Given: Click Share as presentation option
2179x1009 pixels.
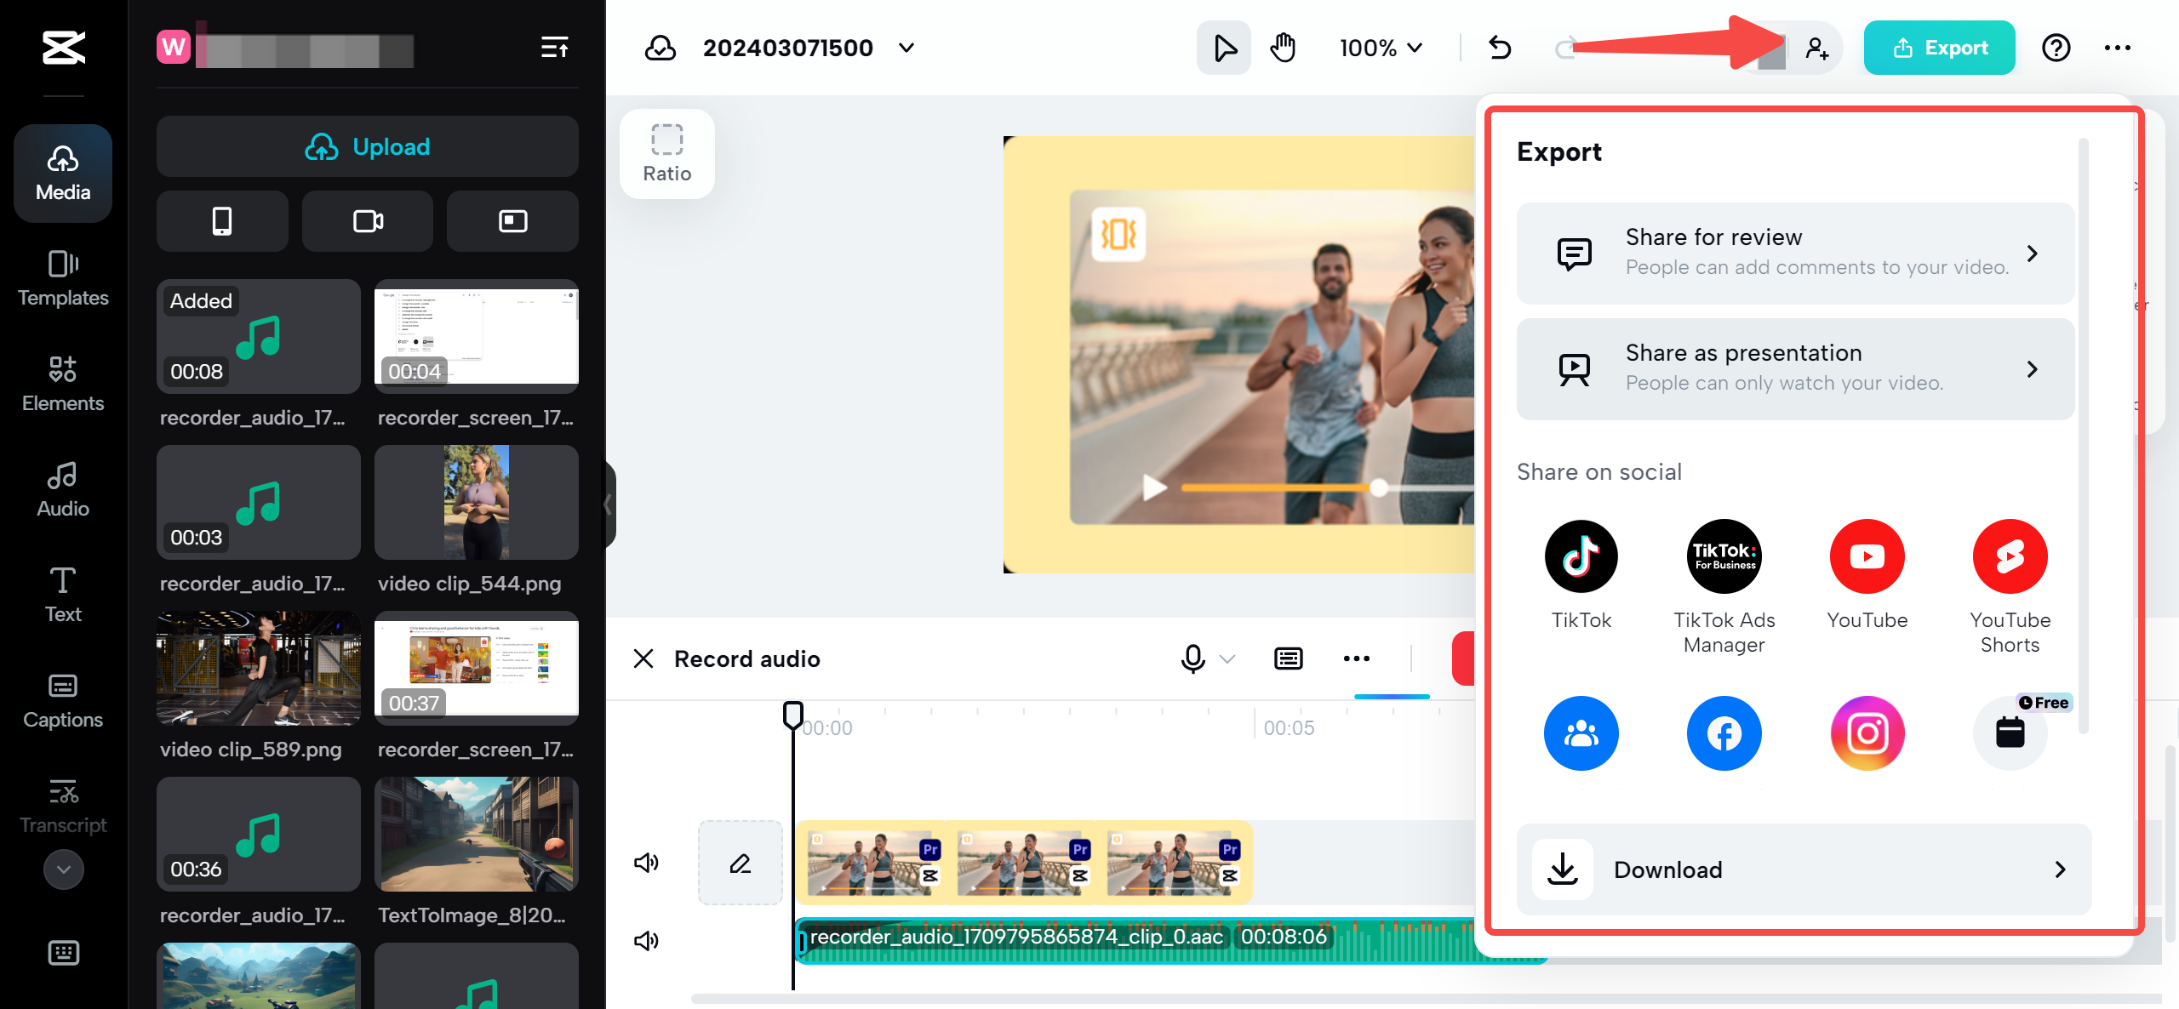Looking at the screenshot, I should coord(1793,370).
